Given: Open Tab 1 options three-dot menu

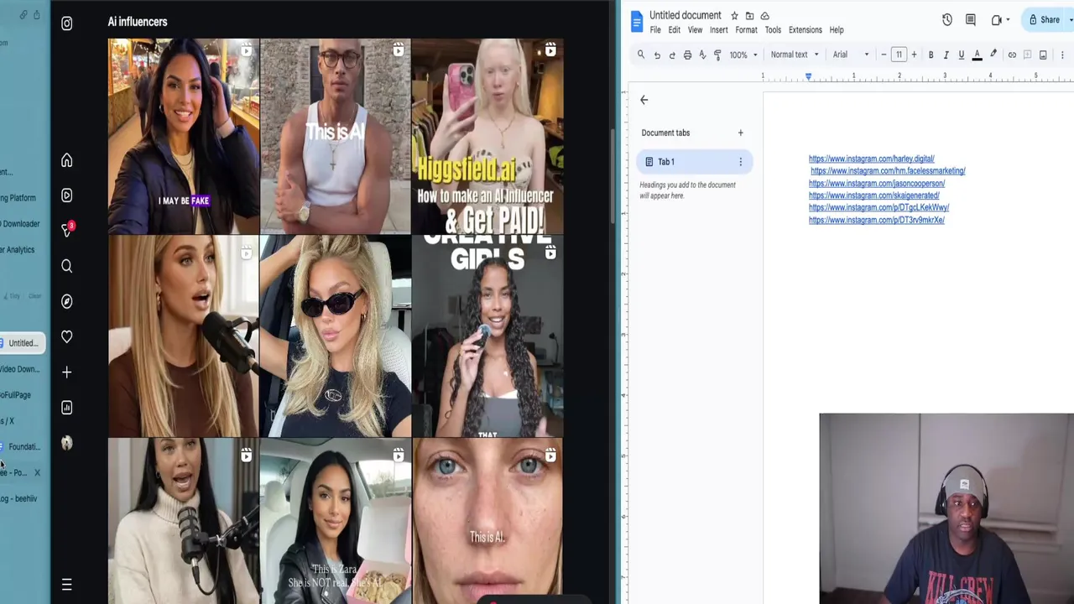Looking at the screenshot, I should coord(740,162).
